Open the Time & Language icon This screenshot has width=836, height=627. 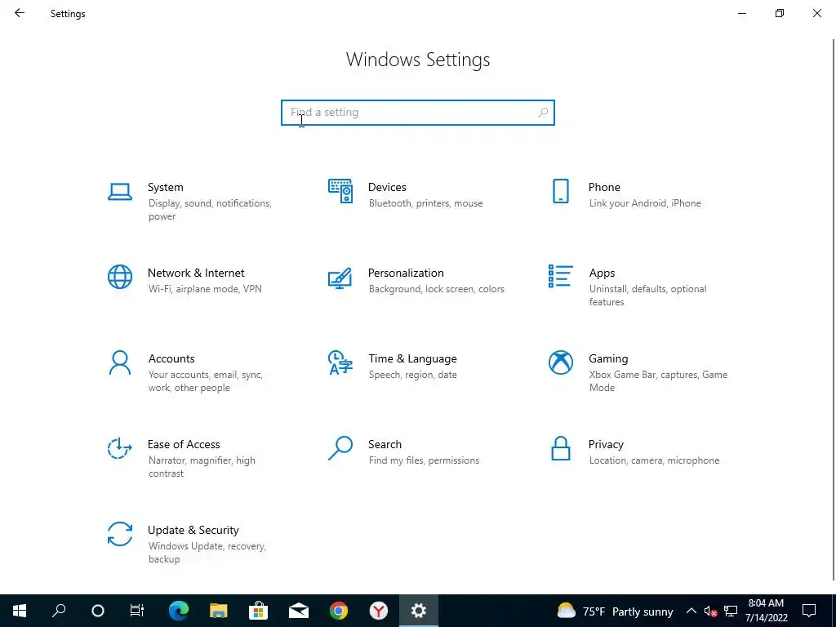click(x=340, y=362)
